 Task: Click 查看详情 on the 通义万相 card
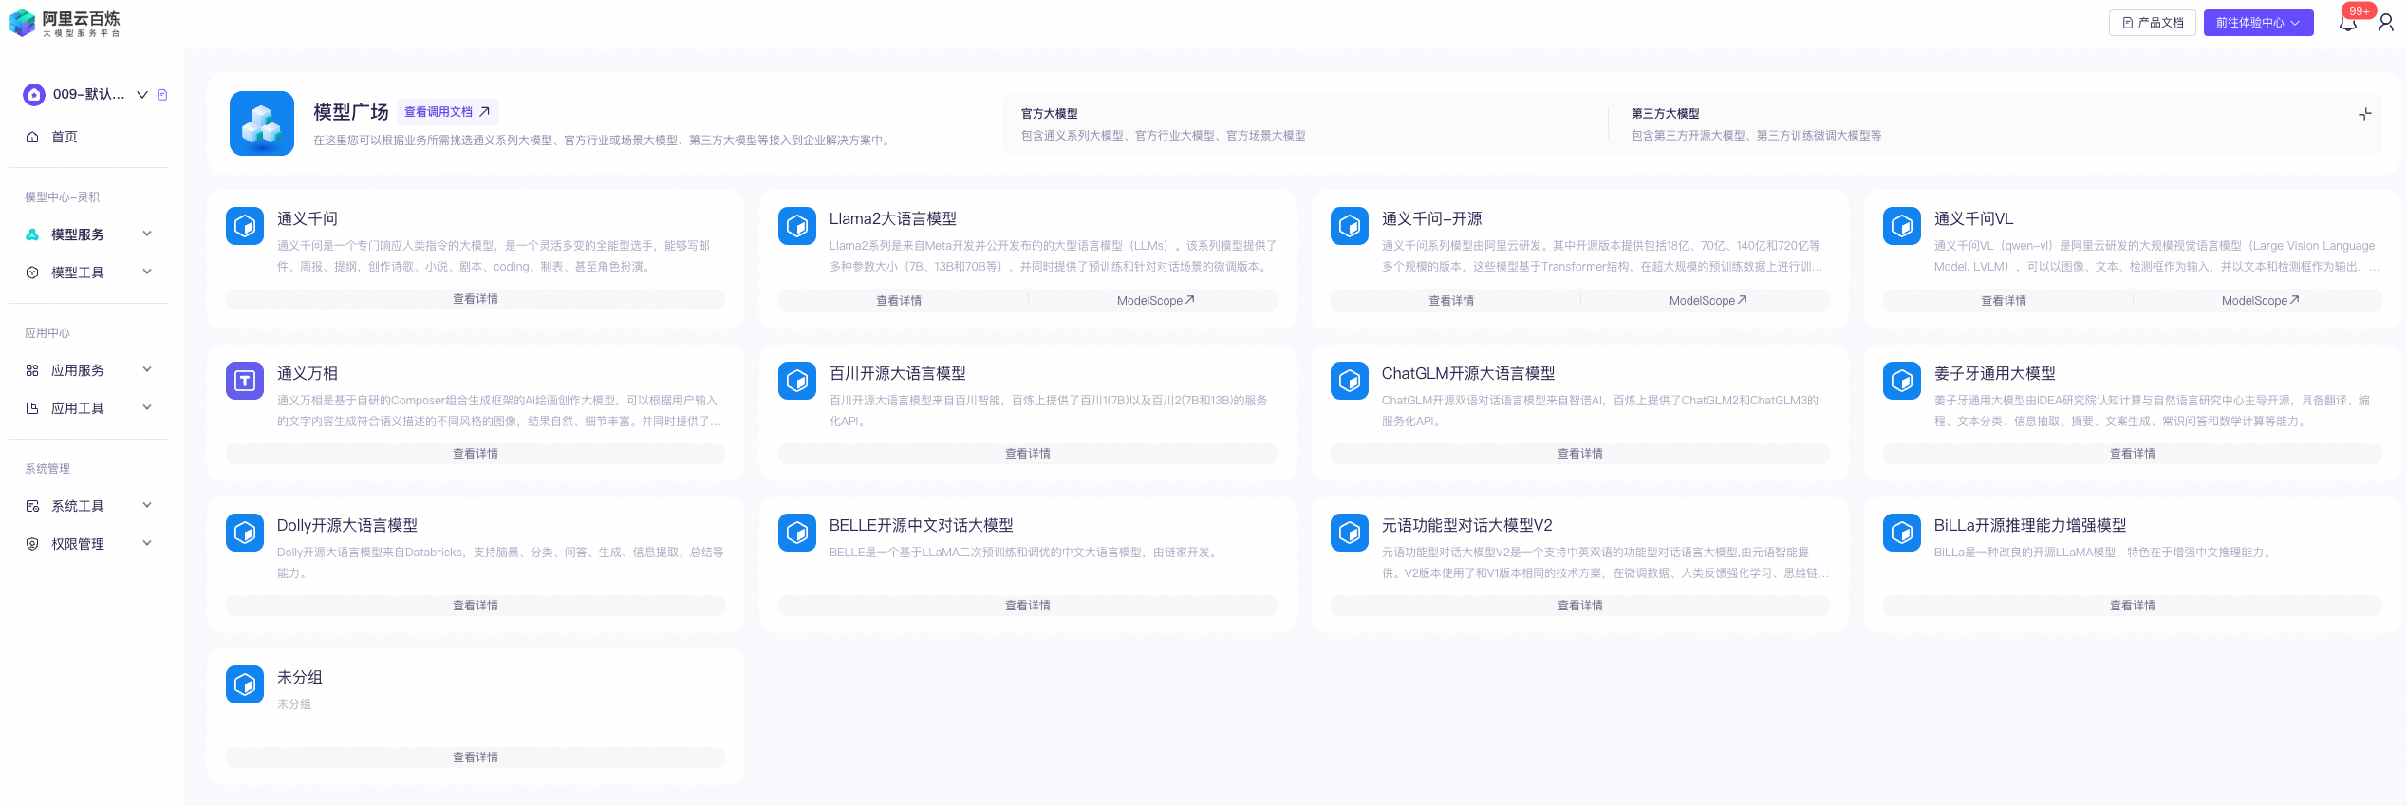[x=476, y=454]
